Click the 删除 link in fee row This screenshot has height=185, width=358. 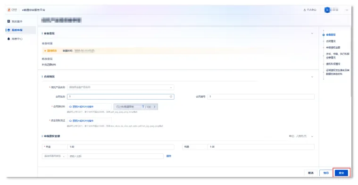point(169,156)
